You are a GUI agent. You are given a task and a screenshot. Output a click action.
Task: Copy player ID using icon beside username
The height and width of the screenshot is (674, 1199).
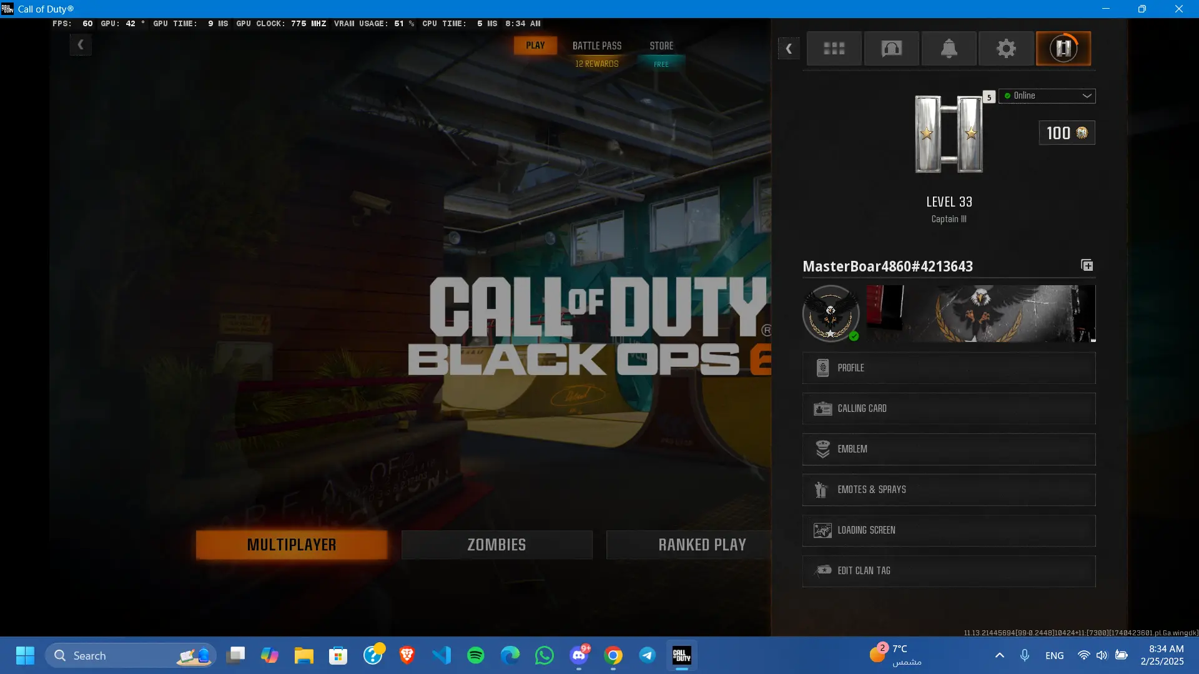click(x=1087, y=265)
